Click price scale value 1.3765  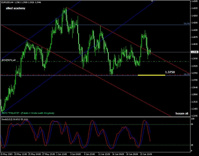[195, 73]
